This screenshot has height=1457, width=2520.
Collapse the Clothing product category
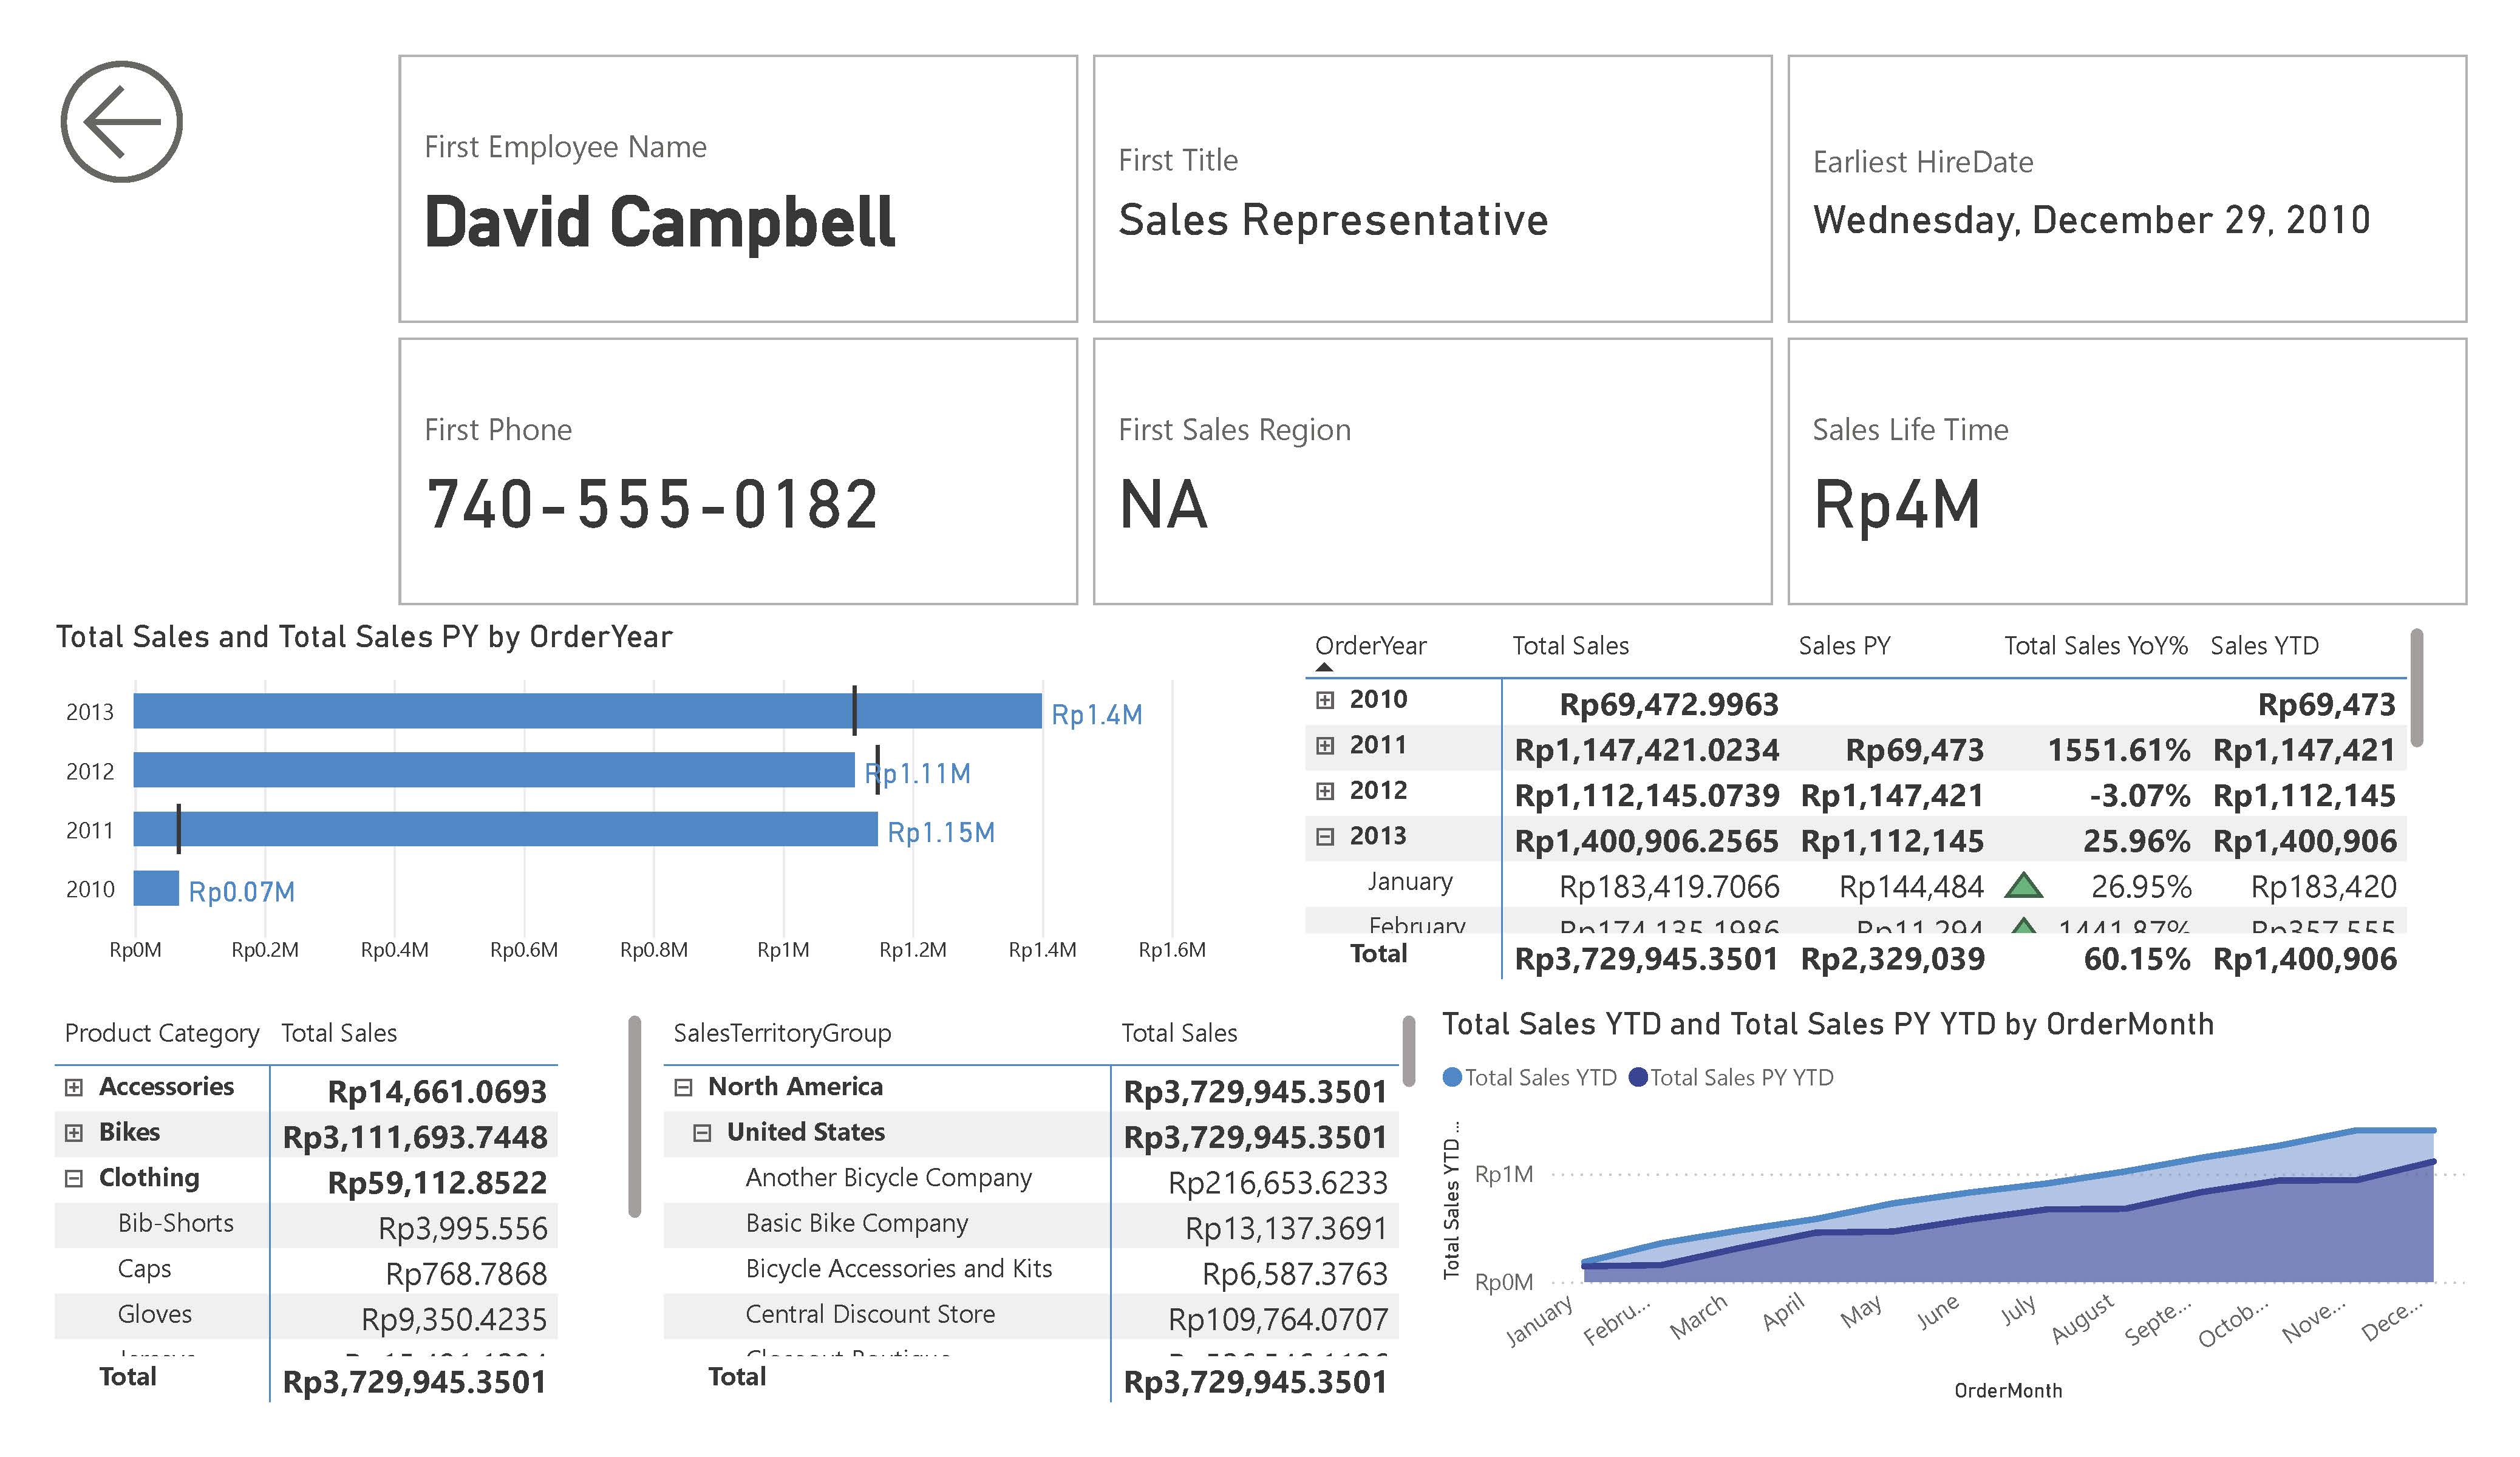pos(74,1178)
